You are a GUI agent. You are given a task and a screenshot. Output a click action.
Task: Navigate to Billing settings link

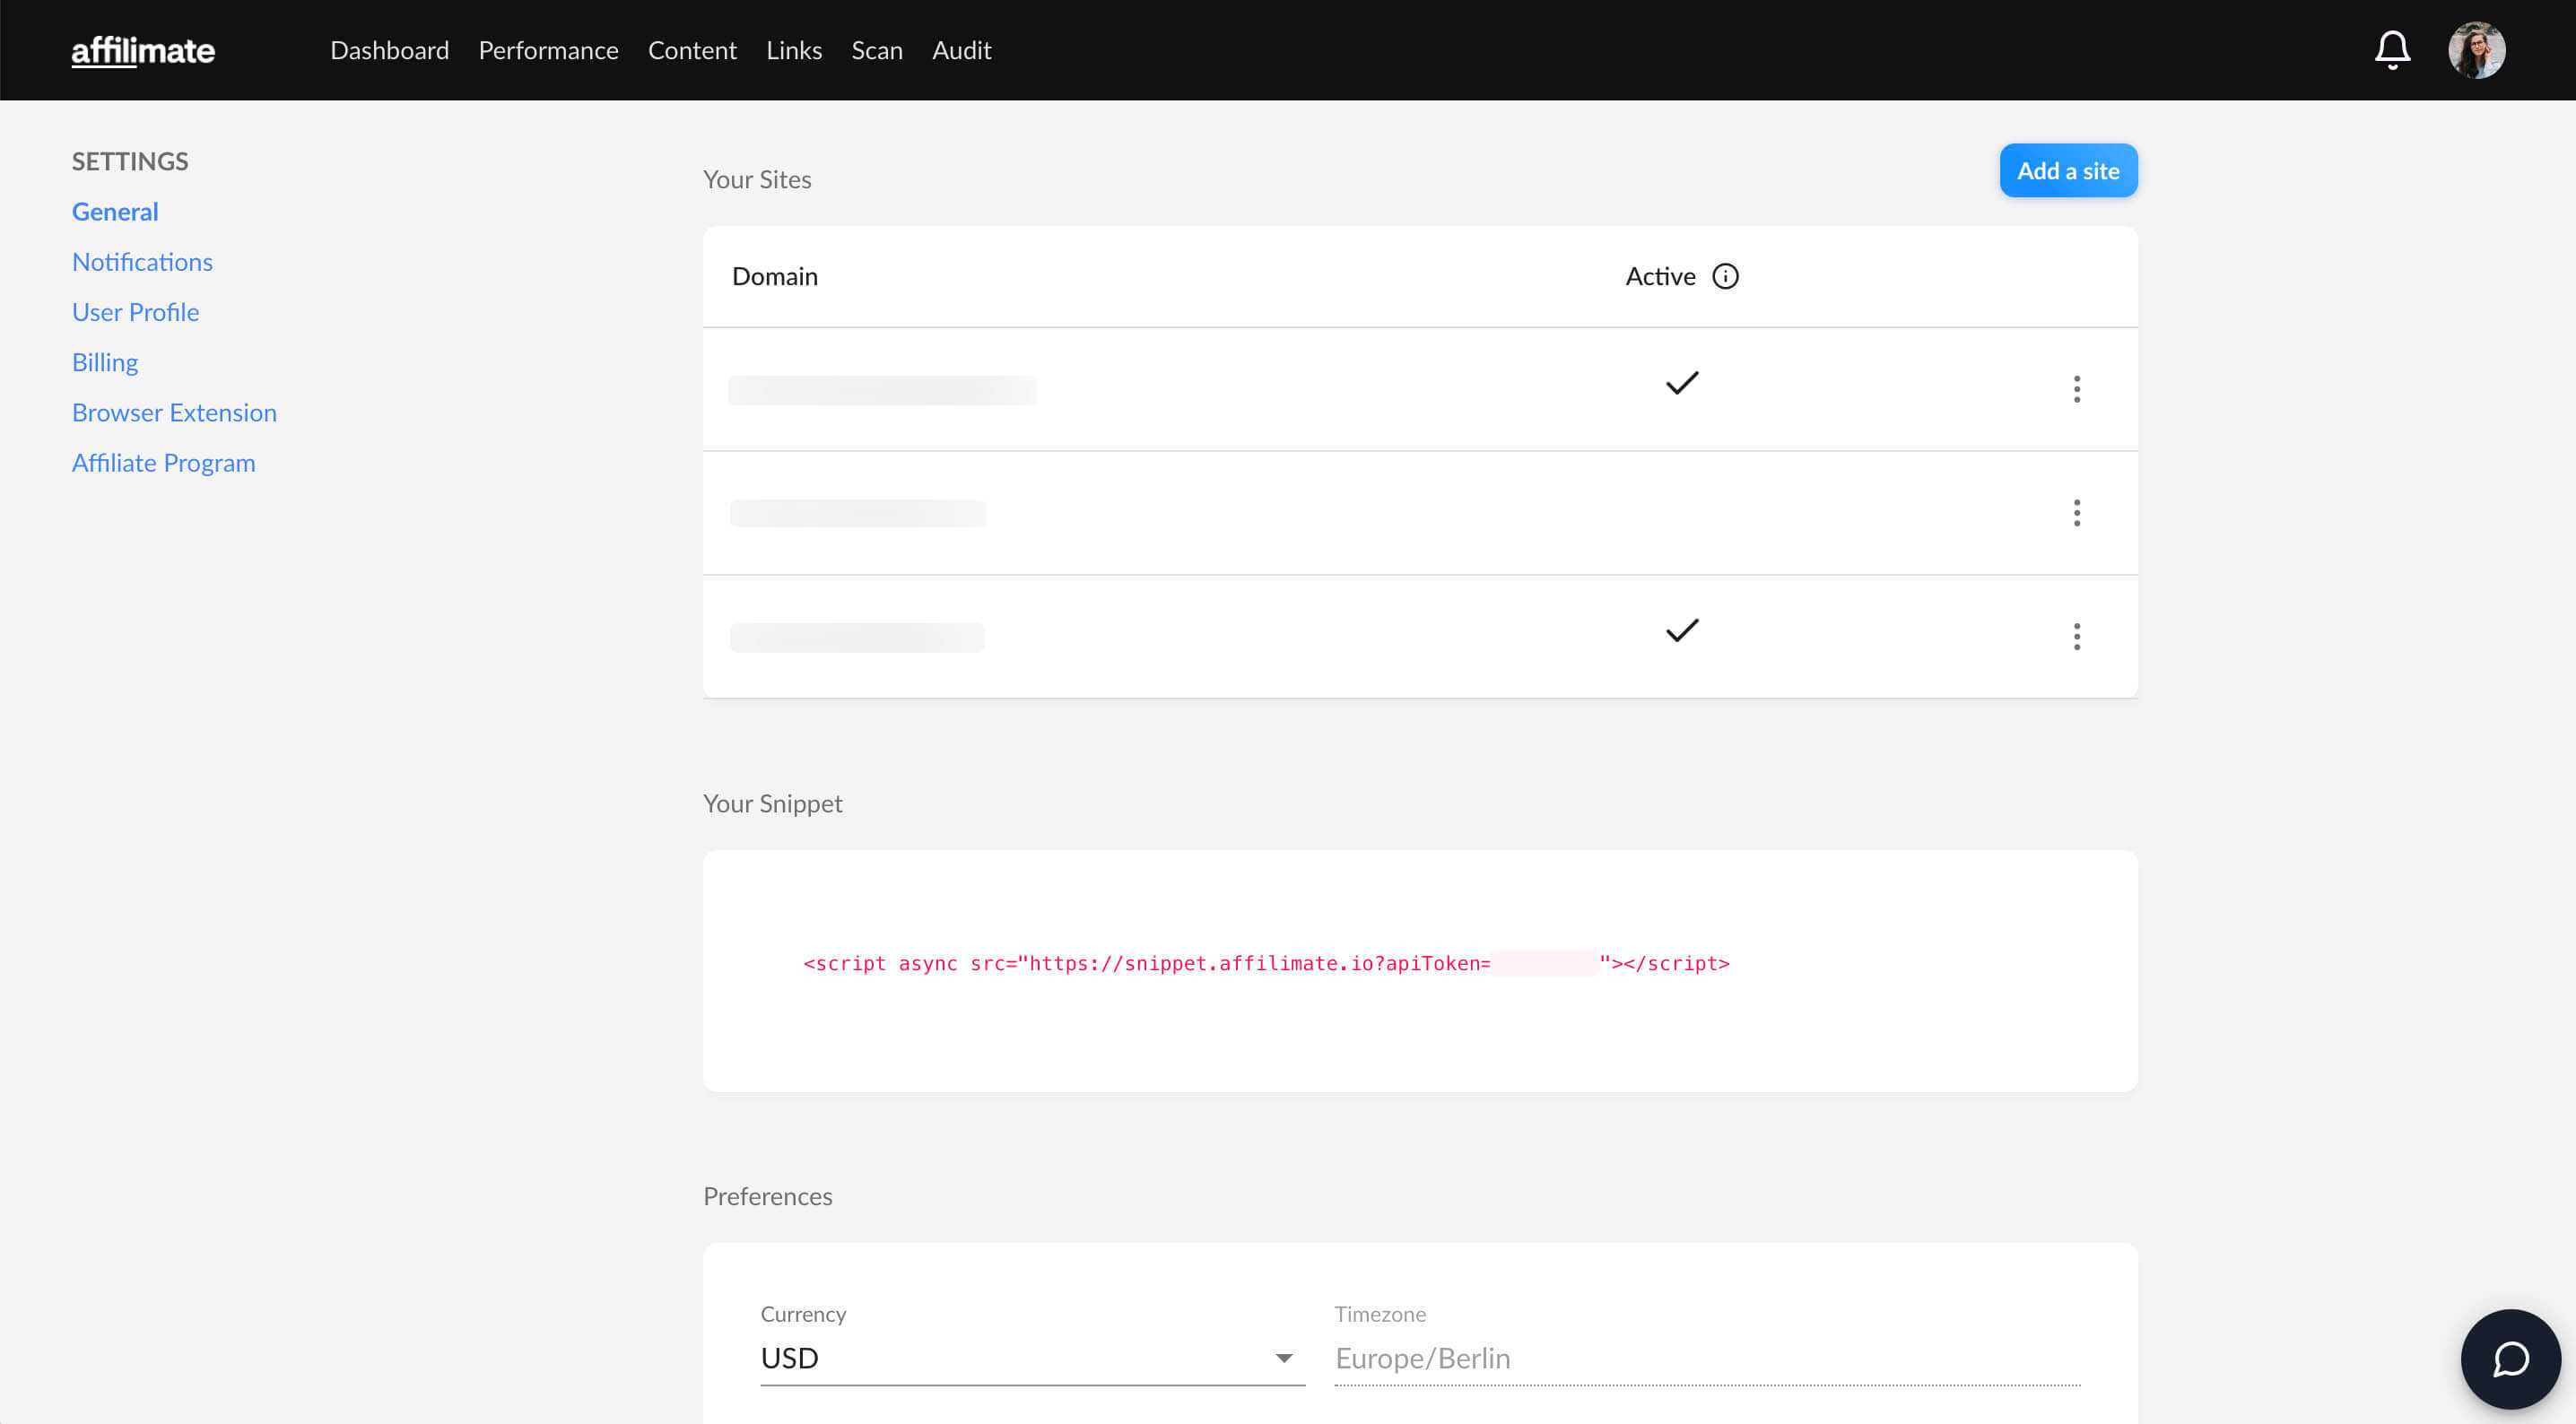pos(105,361)
